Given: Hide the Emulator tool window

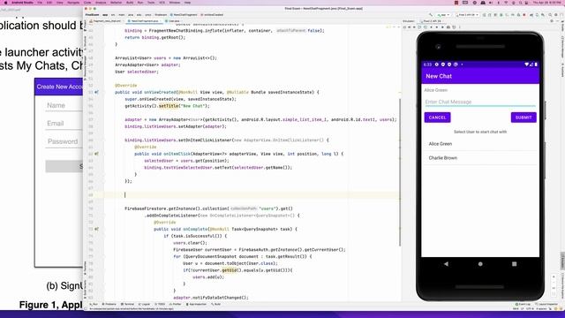Looking at the screenshot, I should point(558,21).
